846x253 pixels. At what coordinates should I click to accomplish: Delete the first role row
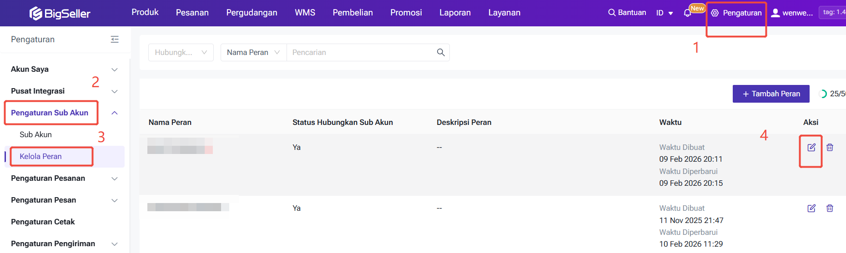coord(830,147)
